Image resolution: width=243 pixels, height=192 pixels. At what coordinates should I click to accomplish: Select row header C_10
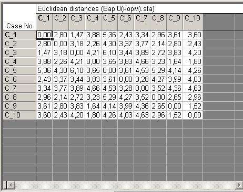[x=19, y=115]
